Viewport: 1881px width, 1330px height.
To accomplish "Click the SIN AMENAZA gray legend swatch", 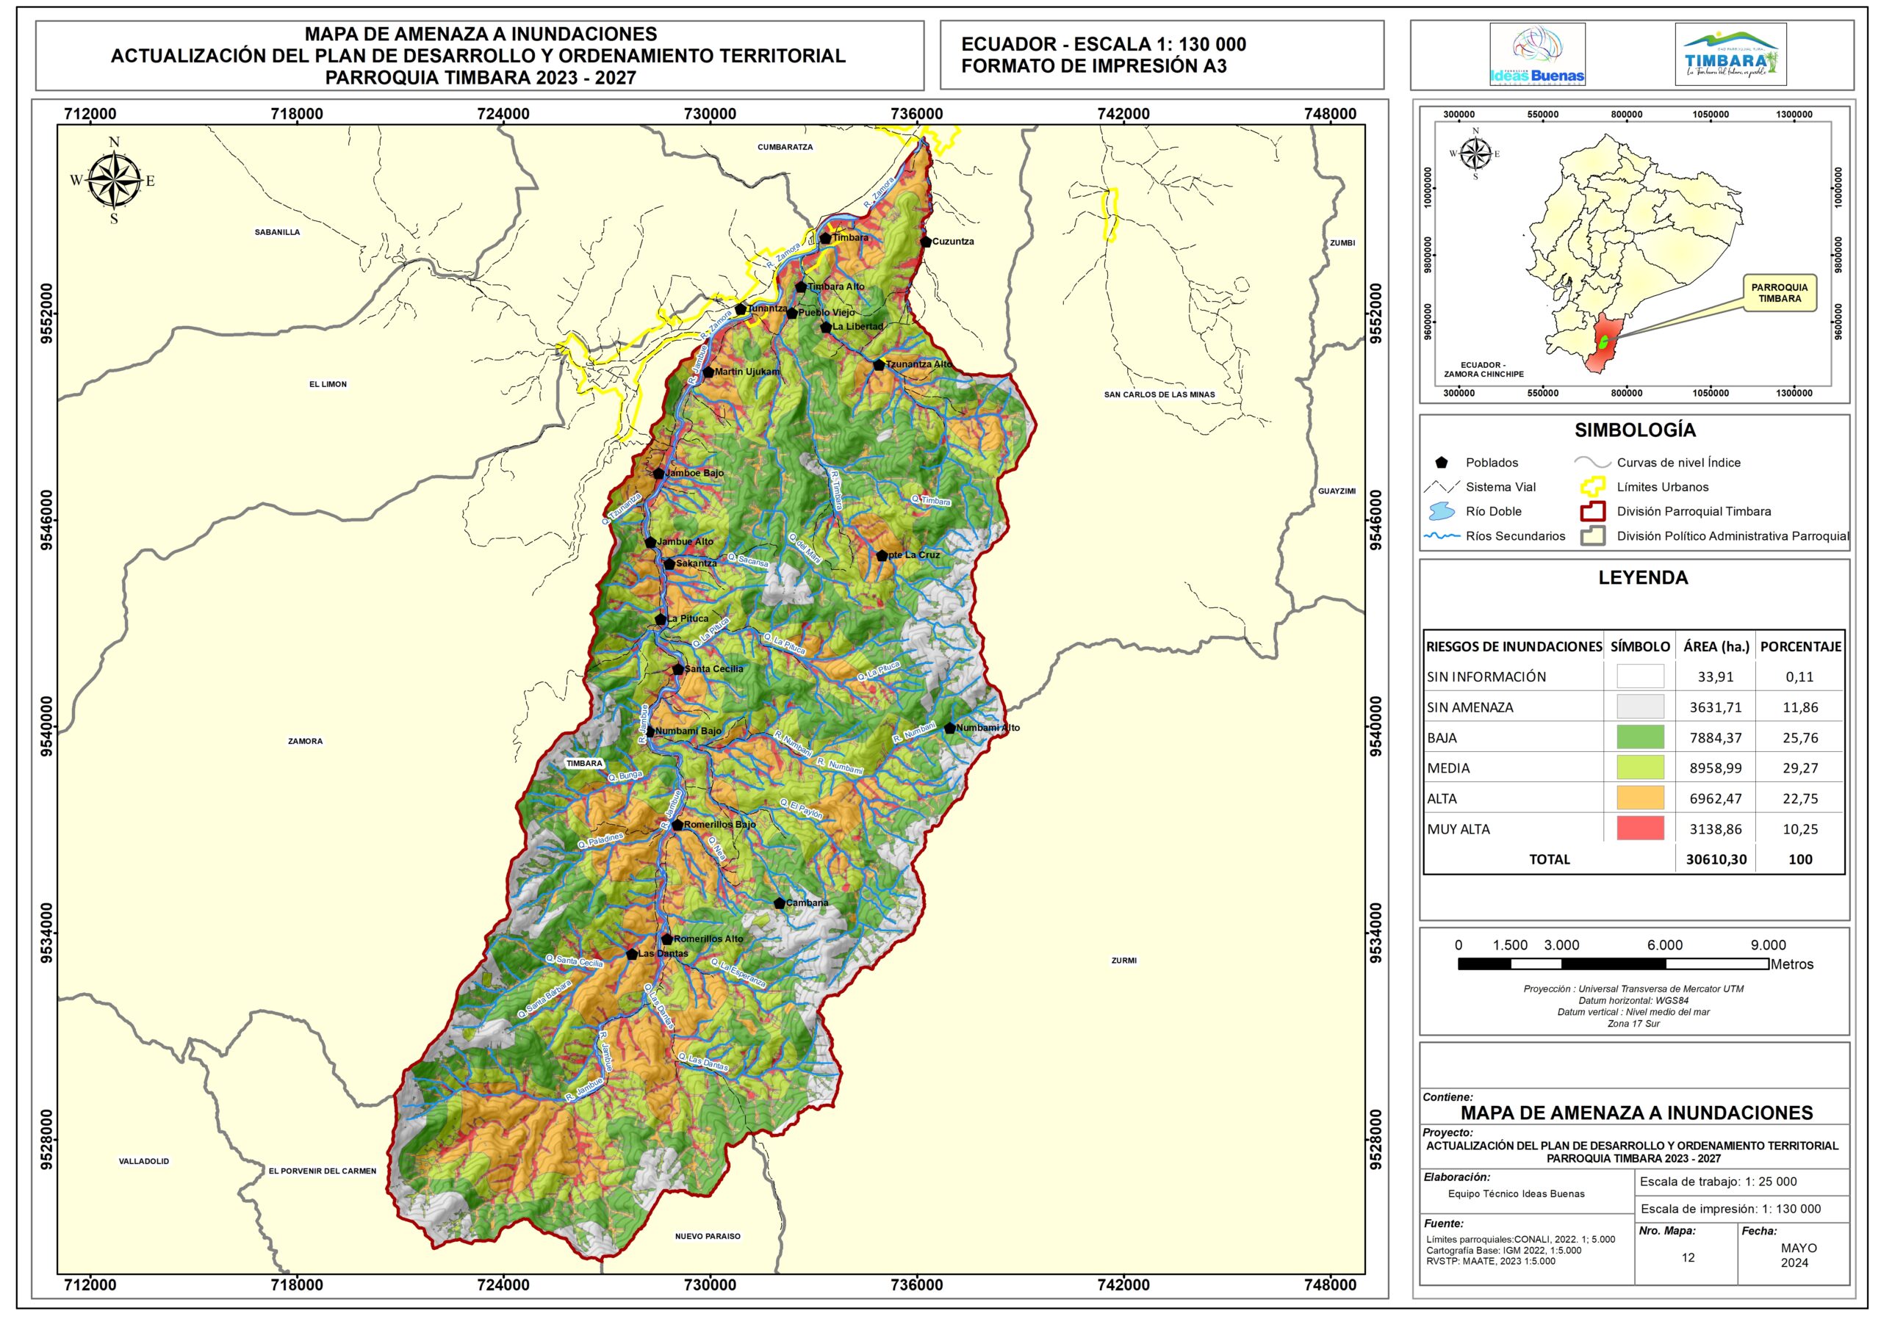I will (1640, 706).
